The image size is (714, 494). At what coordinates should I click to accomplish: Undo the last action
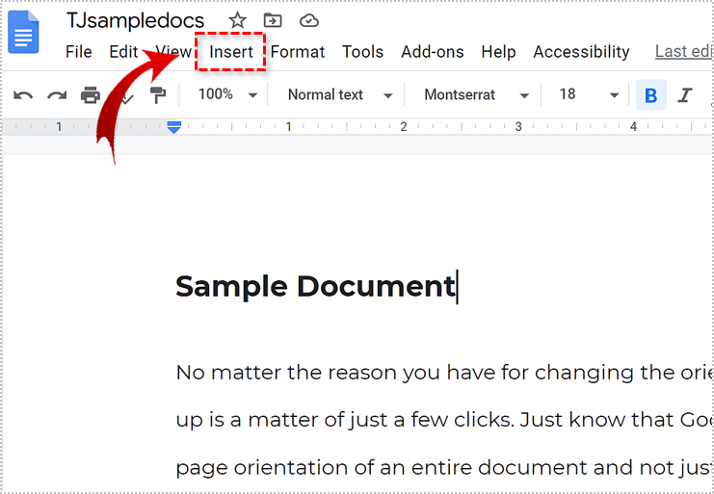23,95
